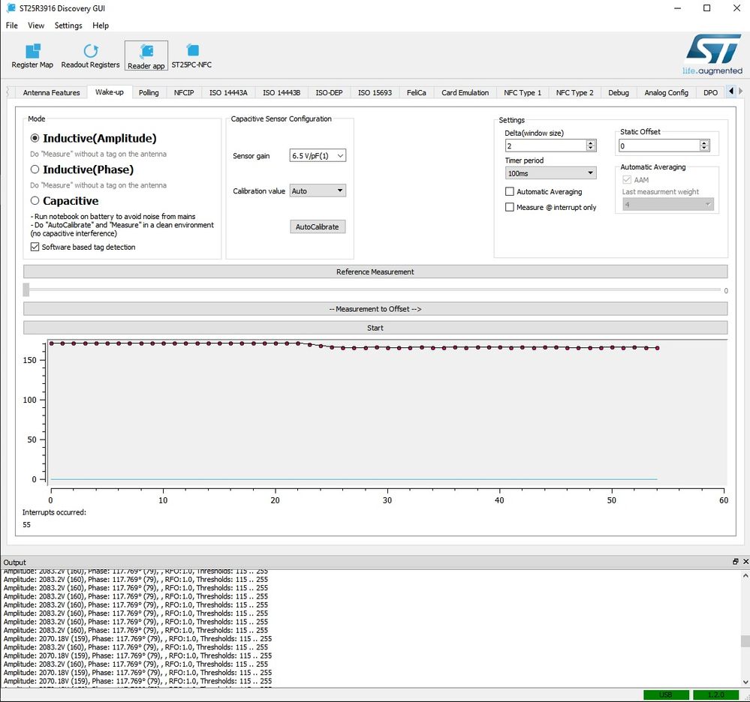This screenshot has width=750, height=702.
Task: Switch to the DPO tab
Action: (x=710, y=93)
